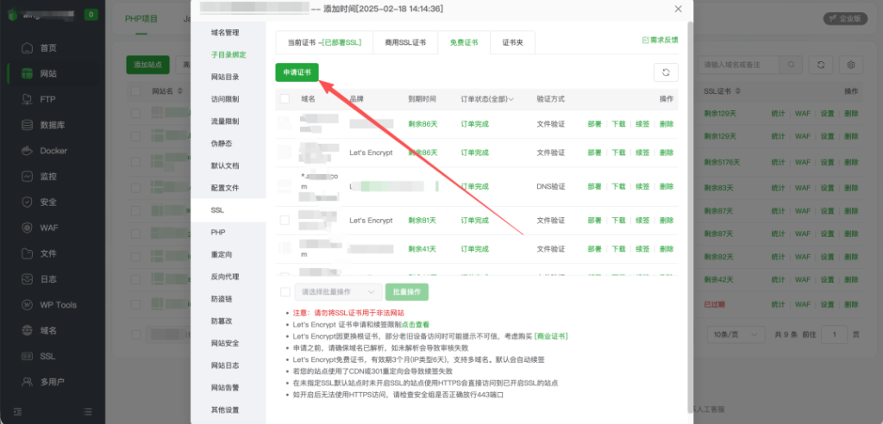Tick the site checkbox for the 剩余42天 row
The width and height of the screenshot is (883, 424).
pos(135,280)
